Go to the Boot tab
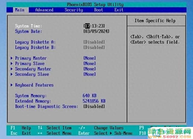Image resolution: width=193 pixels, height=139 pixels. coord(99,10)
